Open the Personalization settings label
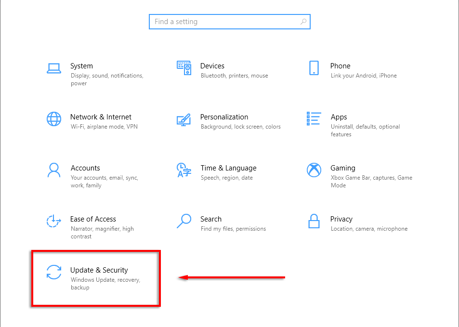This screenshot has width=459, height=327. pyautogui.click(x=224, y=117)
